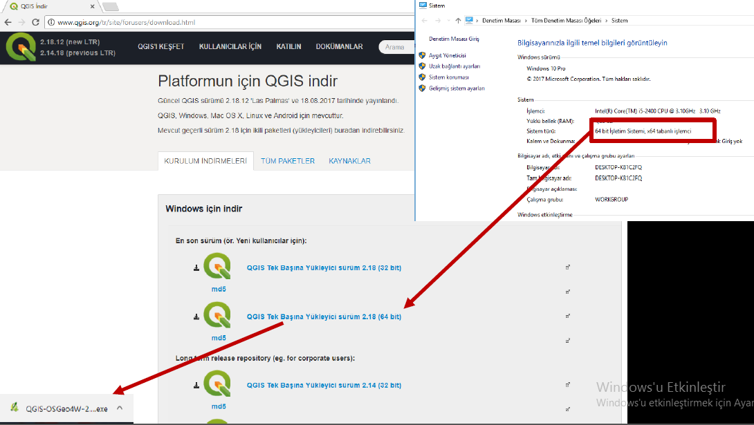Go up one level in the Sistem window
754x425 pixels.
(458, 21)
